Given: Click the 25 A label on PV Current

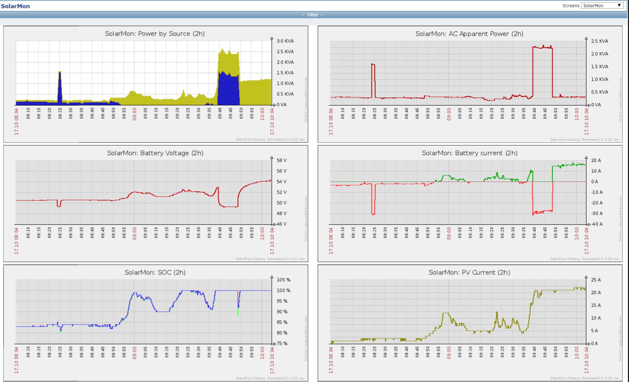Looking at the screenshot, I should (596, 280).
